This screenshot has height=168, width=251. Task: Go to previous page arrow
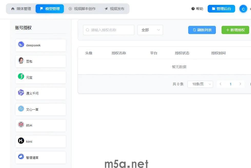(220, 84)
